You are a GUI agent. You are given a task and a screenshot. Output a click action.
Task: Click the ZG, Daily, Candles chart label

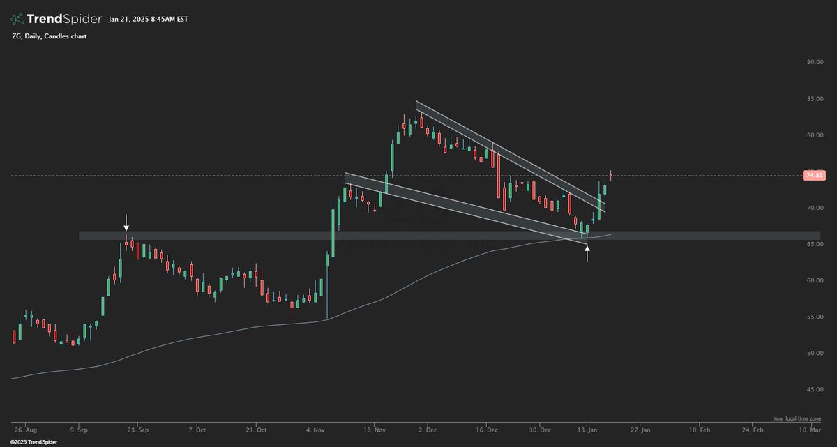click(x=49, y=36)
